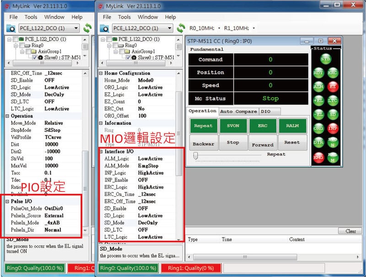Collapse the Pulse I/O section
The width and height of the screenshot is (366, 277).
[7, 201]
